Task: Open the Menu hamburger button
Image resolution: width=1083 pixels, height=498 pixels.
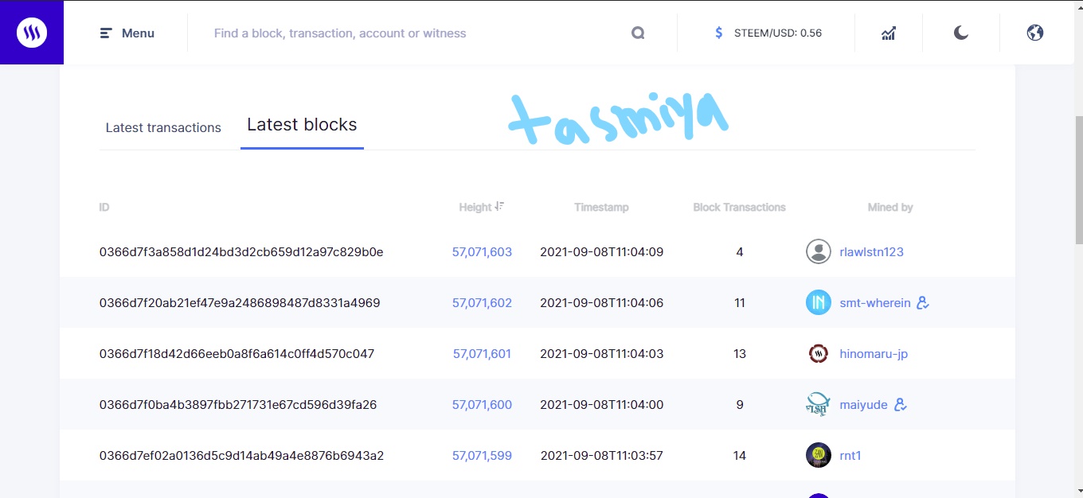Action: click(127, 33)
